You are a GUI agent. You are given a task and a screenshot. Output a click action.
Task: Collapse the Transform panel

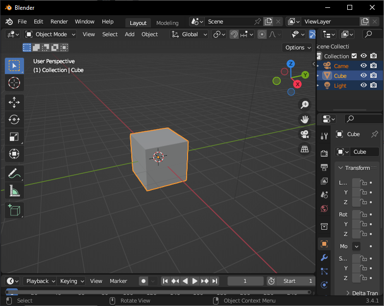340,168
